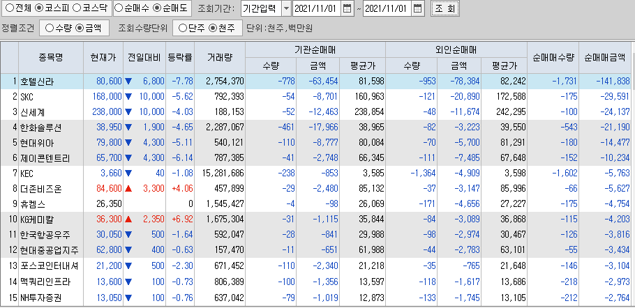635x308 pixels.
Task: Select the 한국항공우주 stock name
Action: 45,235
